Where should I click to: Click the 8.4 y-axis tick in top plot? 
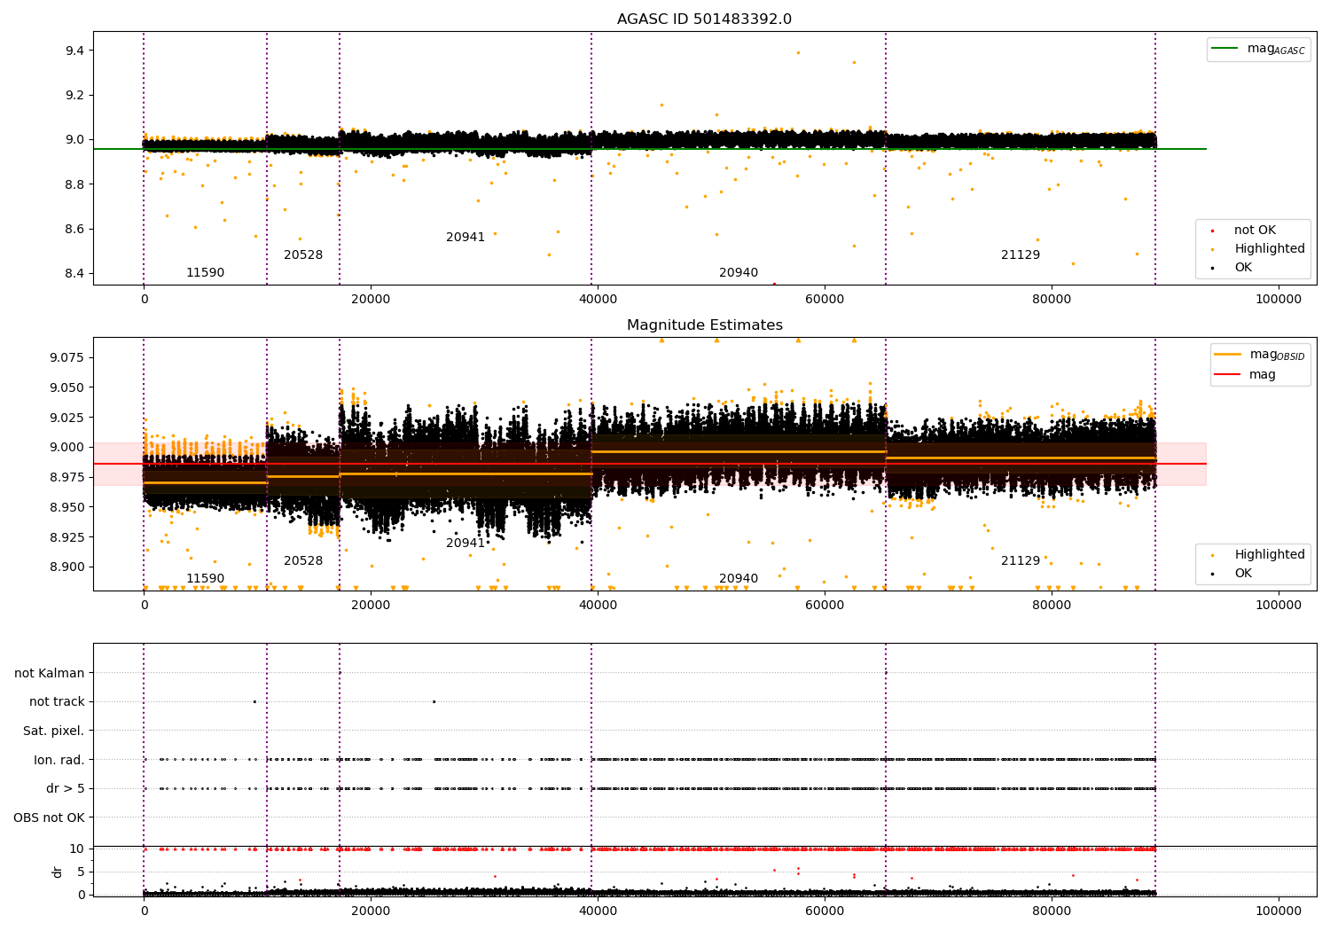point(74,273)
